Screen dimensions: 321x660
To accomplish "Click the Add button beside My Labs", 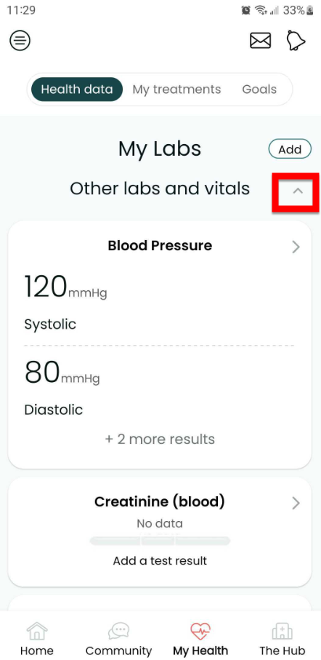I will (x=290, y=149).
